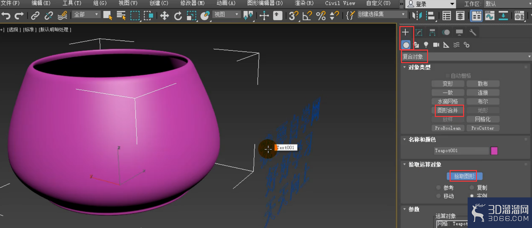Select the Cameras category icon
Image resolution: width=532 pixels, height=228 pixels.
436,45
